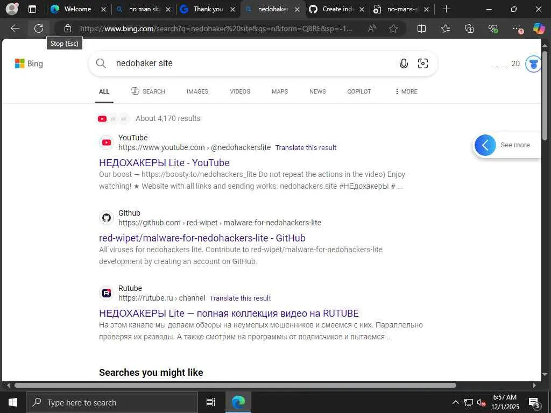
Task: Go back using the browser back arrow
Action: pos(15,29)
